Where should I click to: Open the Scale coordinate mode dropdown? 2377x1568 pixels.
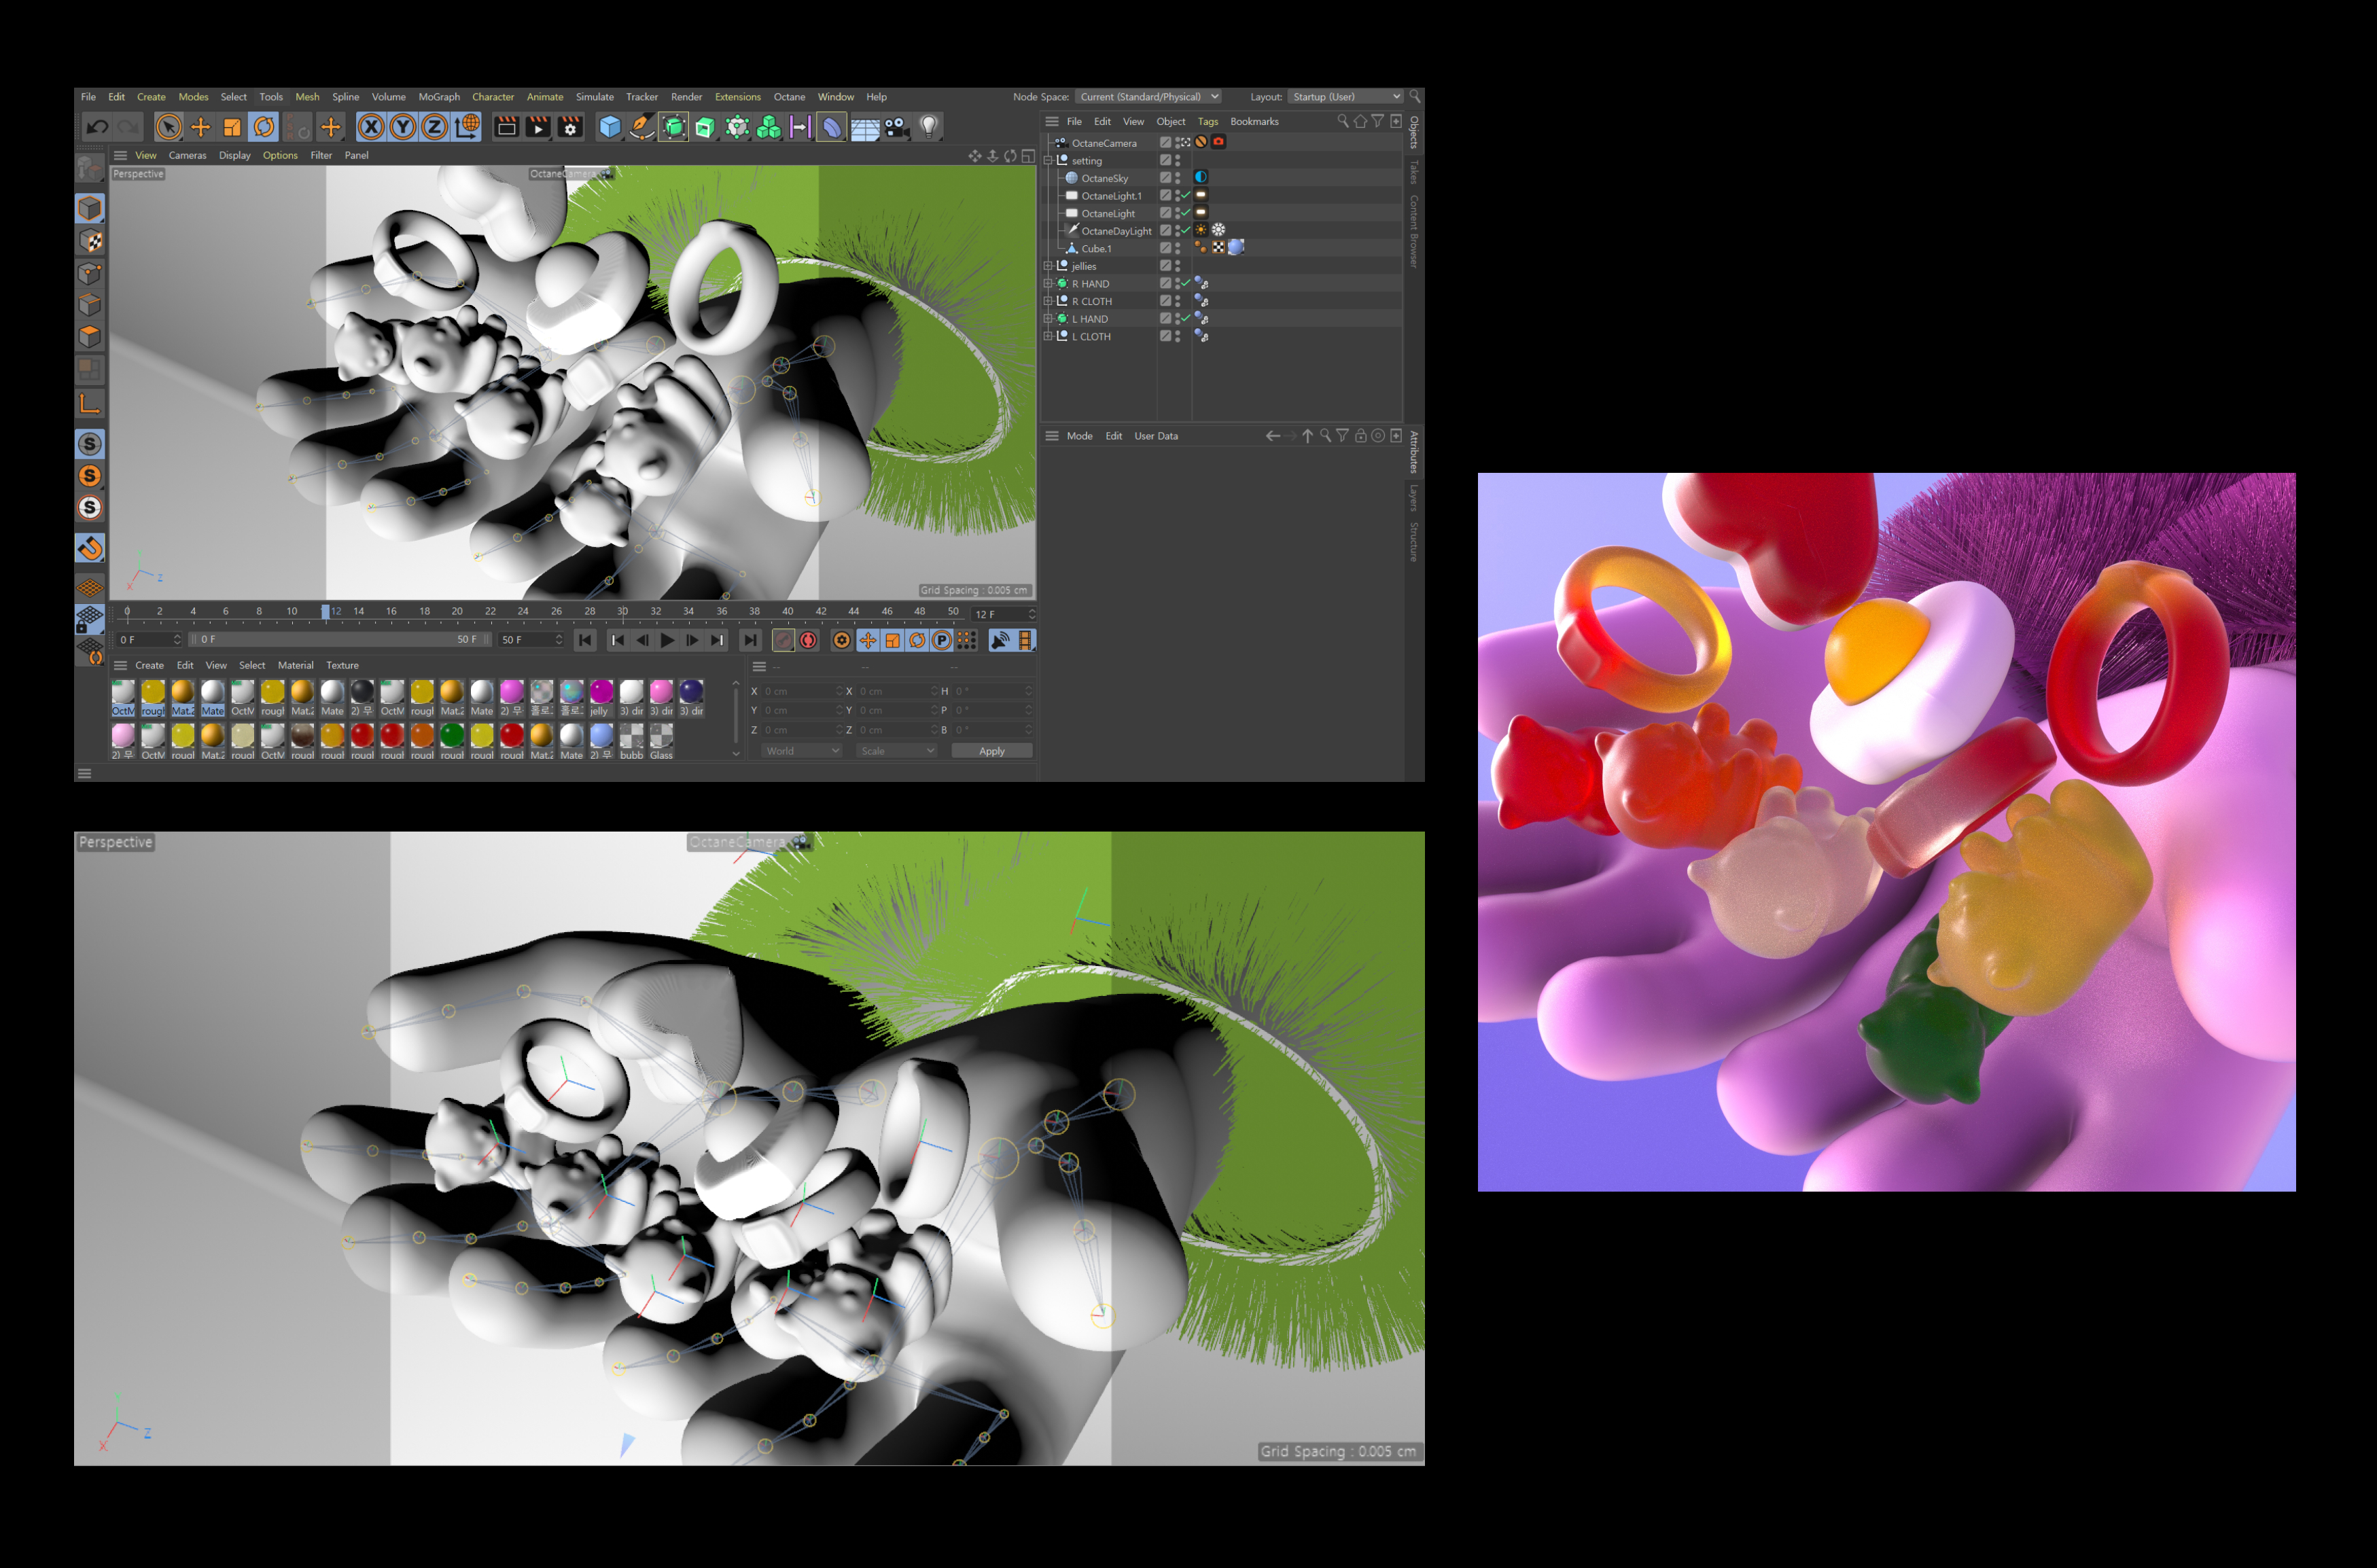pos(897,751)
